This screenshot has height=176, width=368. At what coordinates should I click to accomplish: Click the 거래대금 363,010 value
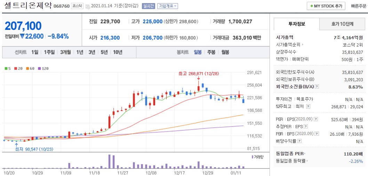point(242,38)
